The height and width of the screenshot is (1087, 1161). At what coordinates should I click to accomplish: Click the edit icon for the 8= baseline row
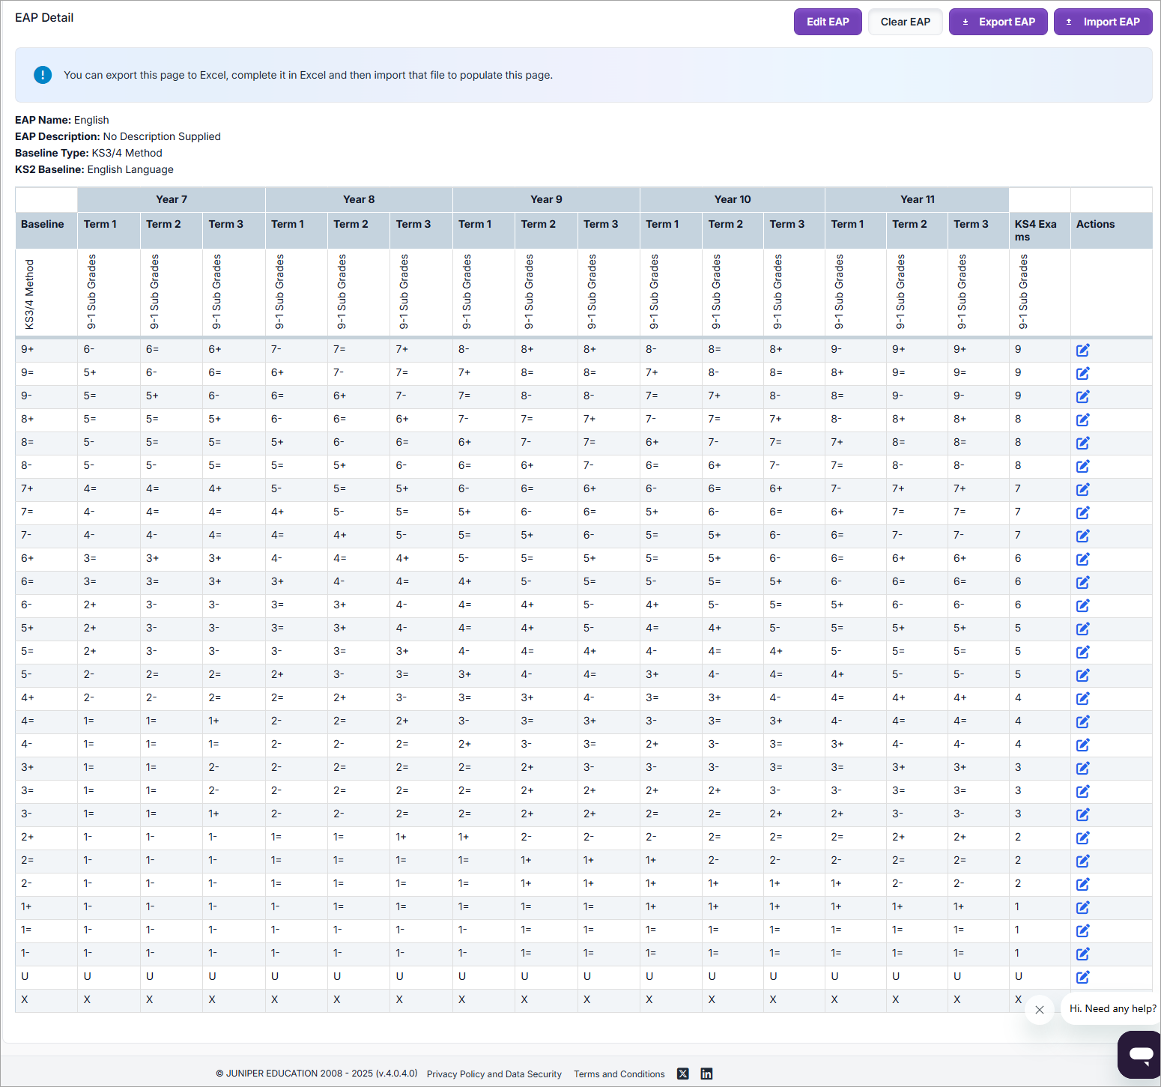click(x=1082, y=443)
